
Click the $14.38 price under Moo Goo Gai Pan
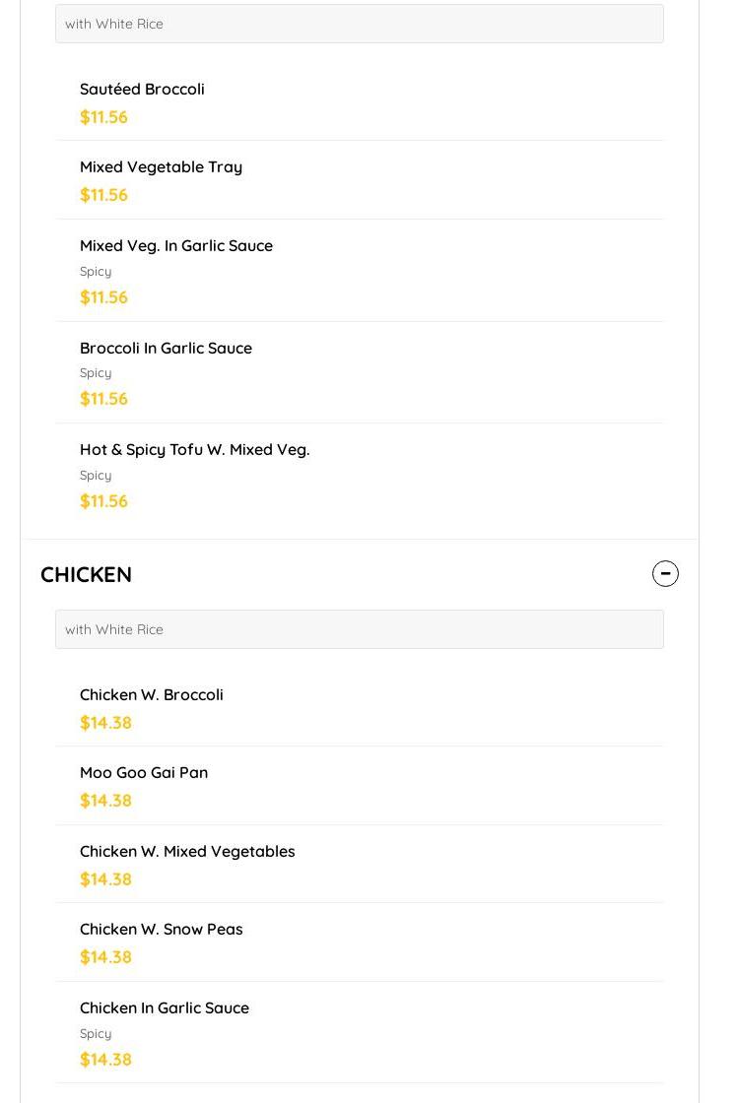pos(105,801)
